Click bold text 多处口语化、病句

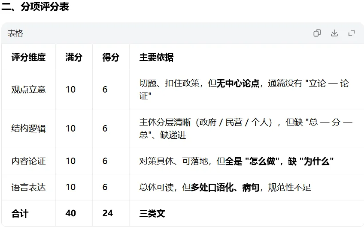coord(225,188)
